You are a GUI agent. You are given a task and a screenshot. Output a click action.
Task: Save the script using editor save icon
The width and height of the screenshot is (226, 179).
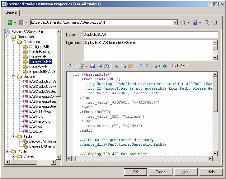pyautogui.click(x=92, y=66)
